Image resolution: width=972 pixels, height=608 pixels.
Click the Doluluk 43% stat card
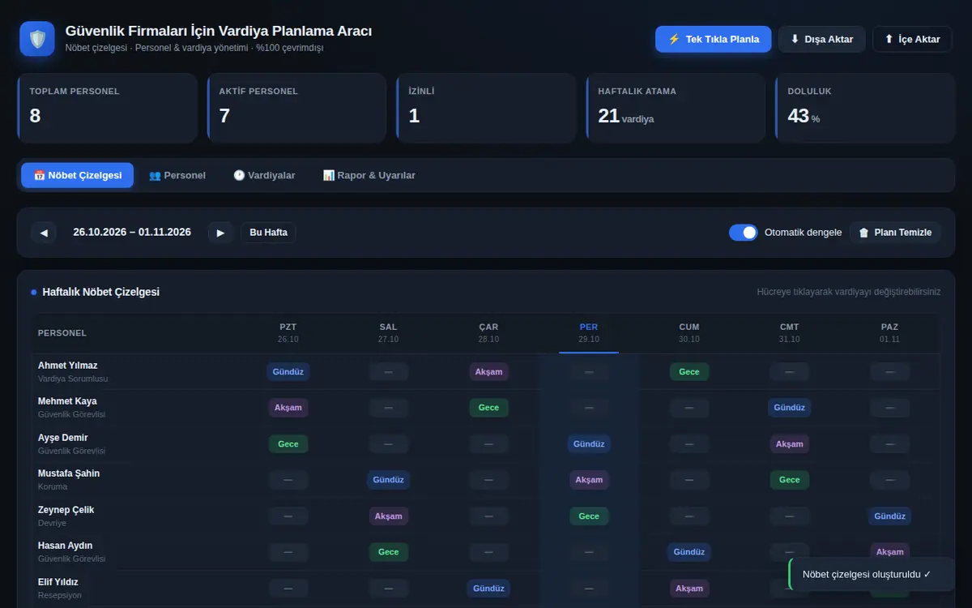click(865, 109)
